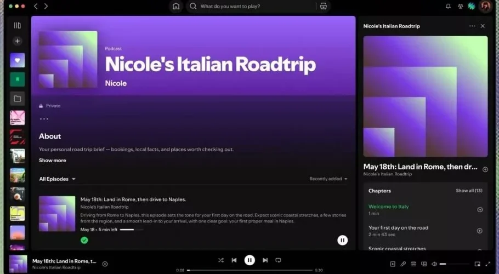Click the search field 'What do you want to play?'

(251, 6)
